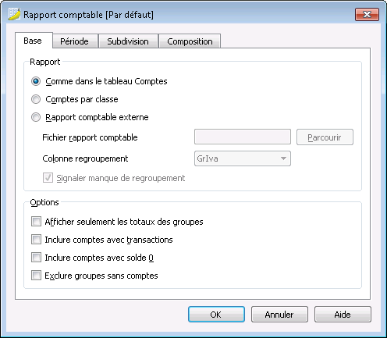
Task: Open help via the Aide button
Action: coord(343,315)
